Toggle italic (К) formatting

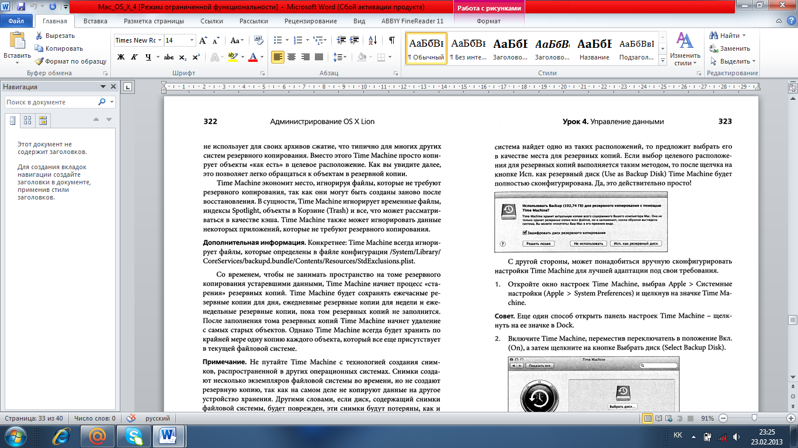pos(135,57)
